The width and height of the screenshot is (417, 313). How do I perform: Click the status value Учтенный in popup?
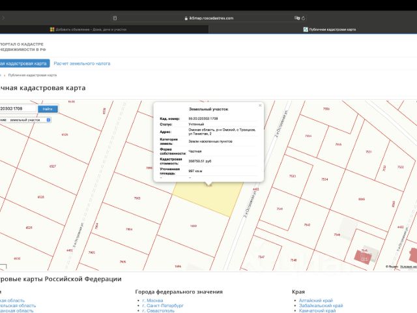(196, 125)
